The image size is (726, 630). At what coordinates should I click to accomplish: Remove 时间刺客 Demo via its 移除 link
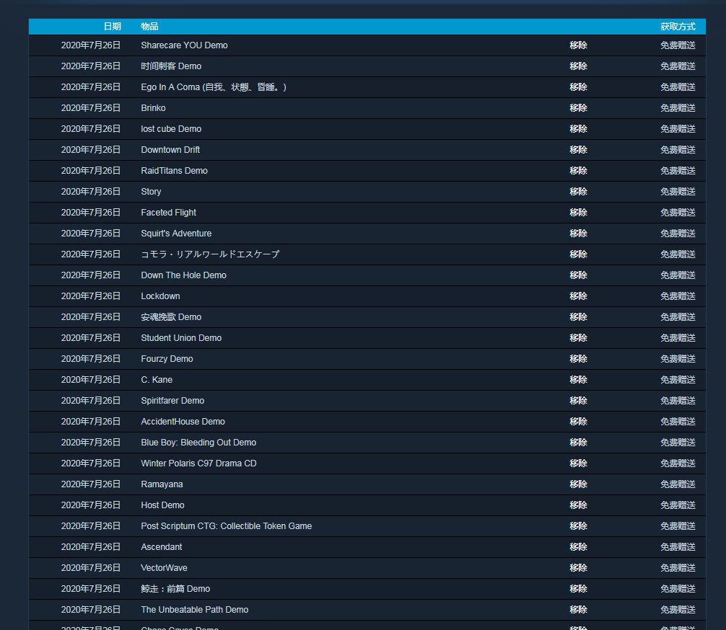pyautogui.click(x=578, y=66)
